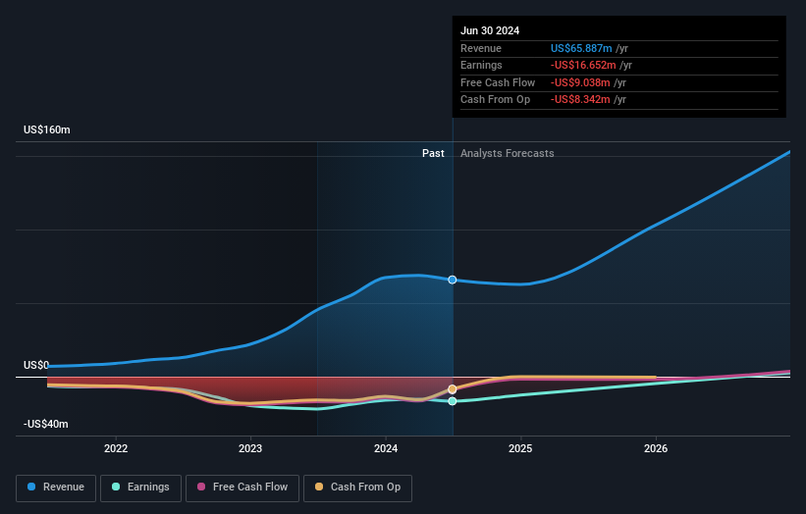Click the 2022 x-axis label
Viewport: 806px width, 514px height.
click(x=116, y=448)
